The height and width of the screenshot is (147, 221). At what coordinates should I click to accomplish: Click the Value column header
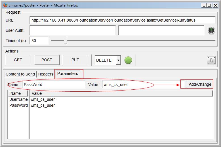tap(121, 93)
